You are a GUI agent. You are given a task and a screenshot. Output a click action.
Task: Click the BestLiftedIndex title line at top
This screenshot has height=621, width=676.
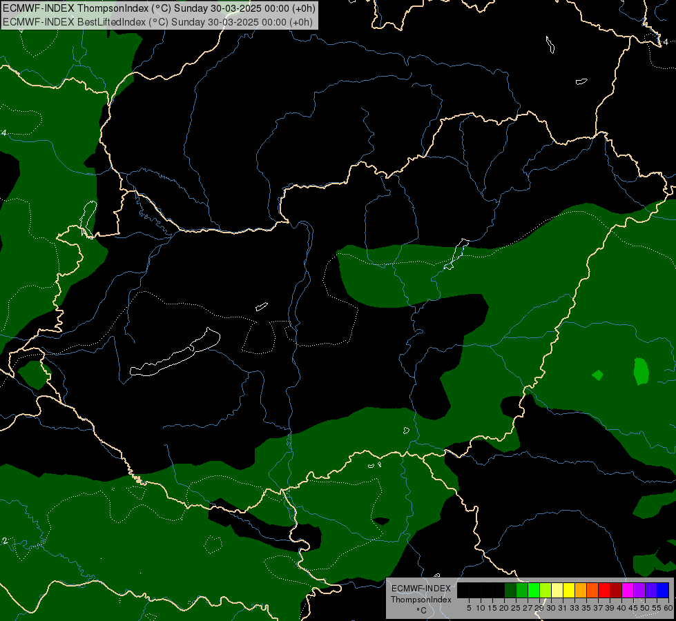tap(158, 22)
